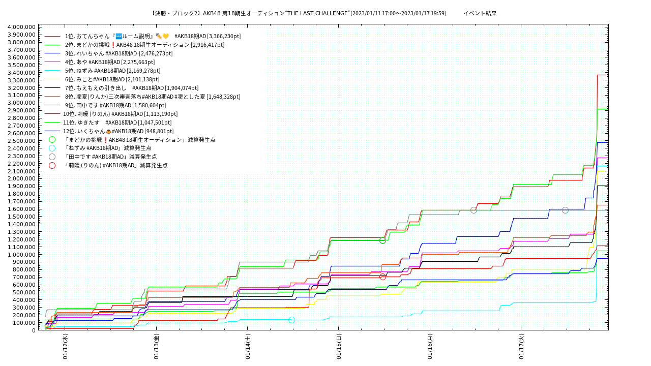Click the 01/15(日) date label on the x-axis
This screenshot has width=651, height=366.
(339, 347)
